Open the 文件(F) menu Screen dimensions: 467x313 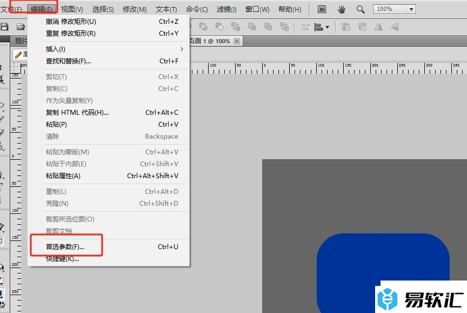coord(11,10)
